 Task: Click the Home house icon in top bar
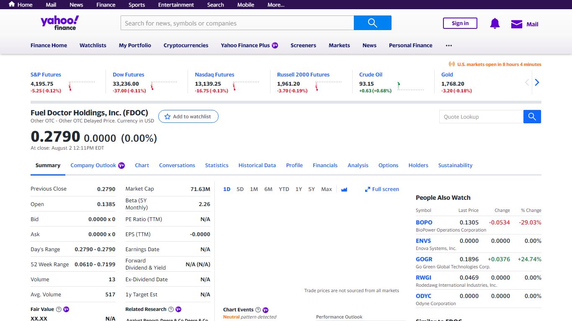(12, 5)
